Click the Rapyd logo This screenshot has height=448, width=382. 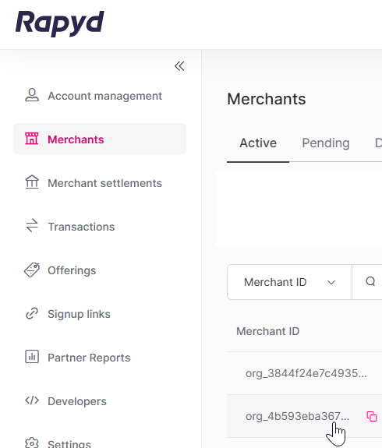coord(60,24)
